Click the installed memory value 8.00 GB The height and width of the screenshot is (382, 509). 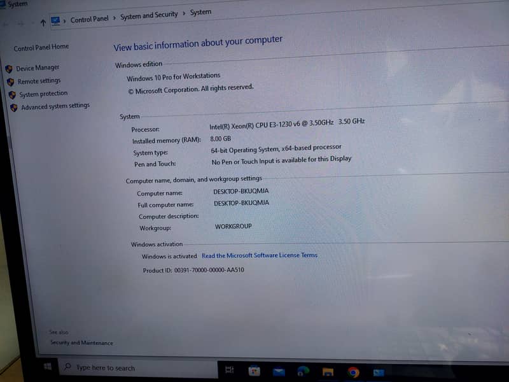220,139
